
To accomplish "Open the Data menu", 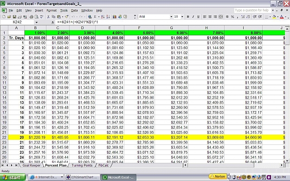I will (74, 11).
